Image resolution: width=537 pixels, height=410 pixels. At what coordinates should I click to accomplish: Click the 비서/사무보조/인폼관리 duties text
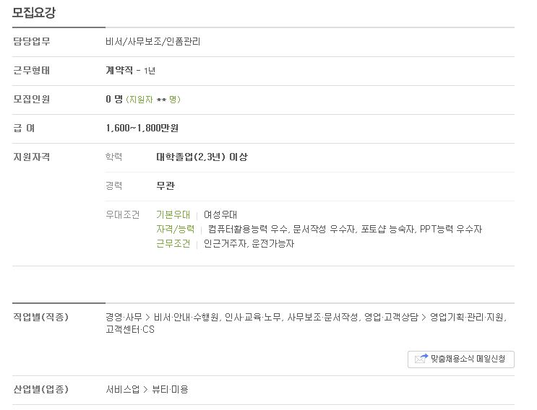pyautogui.click(x=152, y=42)
